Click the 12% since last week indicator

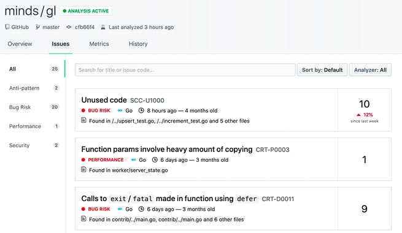tap(365, 118)
